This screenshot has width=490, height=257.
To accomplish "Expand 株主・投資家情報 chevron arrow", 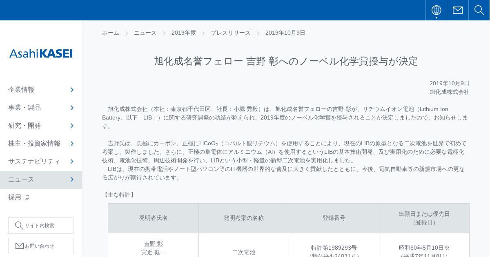I will 72,144.
